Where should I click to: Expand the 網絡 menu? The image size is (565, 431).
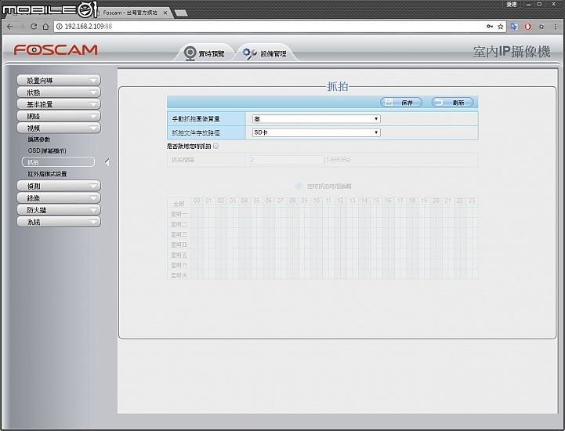(59, 116)
